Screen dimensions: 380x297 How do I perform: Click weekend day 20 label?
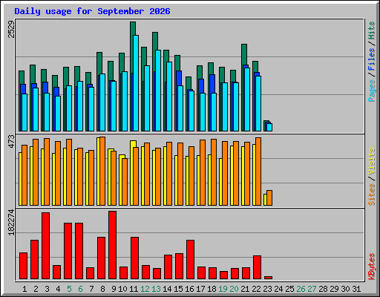tap(234, 289)
